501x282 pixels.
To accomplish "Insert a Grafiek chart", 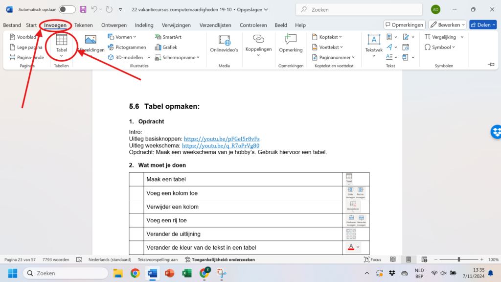I will coord(166,47).
